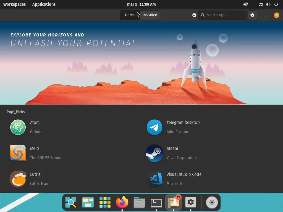Click the Microsoft publisher label
Screen dimensions: 283x212
174,184
